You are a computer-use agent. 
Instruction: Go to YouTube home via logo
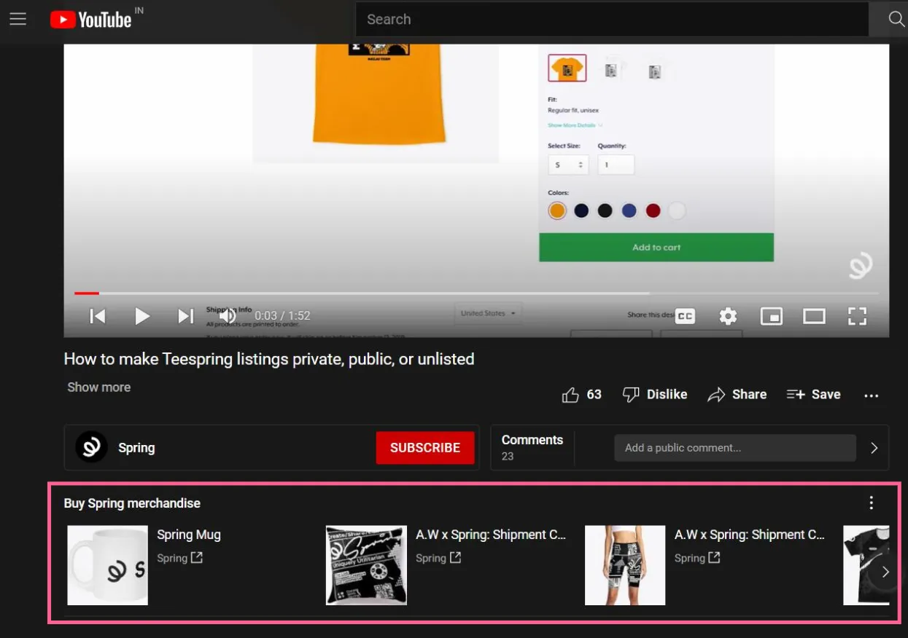[90, 20]
